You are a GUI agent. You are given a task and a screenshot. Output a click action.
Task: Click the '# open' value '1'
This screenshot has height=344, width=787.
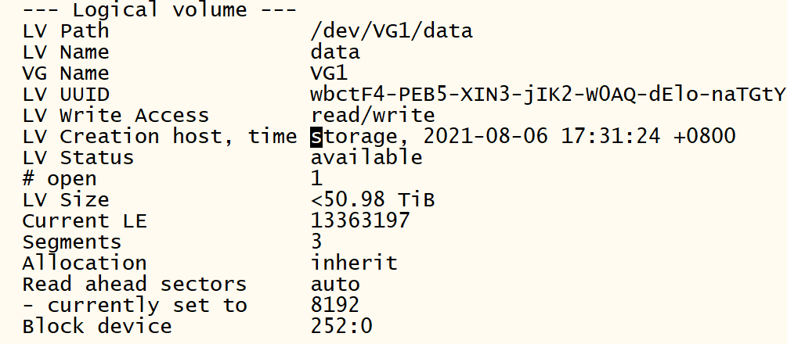(316, 179)
